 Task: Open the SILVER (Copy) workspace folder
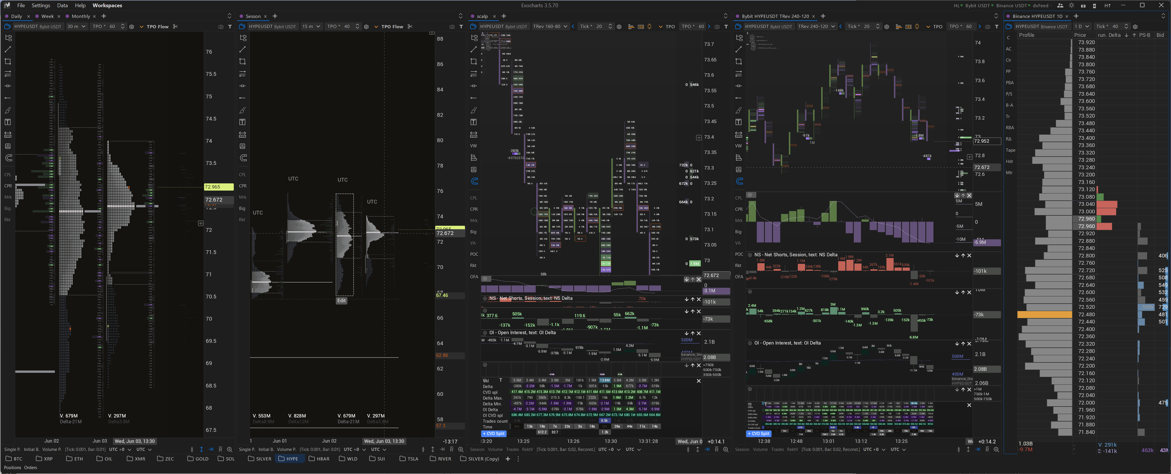point(480,458)
